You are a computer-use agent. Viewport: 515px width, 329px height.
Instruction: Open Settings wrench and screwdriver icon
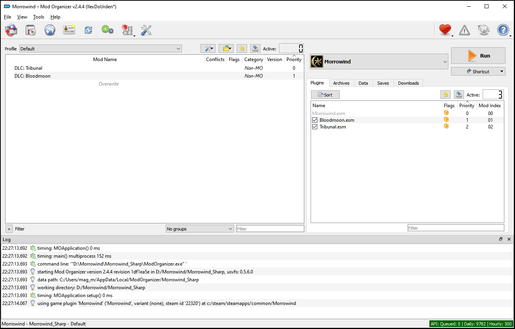(146, 30)
